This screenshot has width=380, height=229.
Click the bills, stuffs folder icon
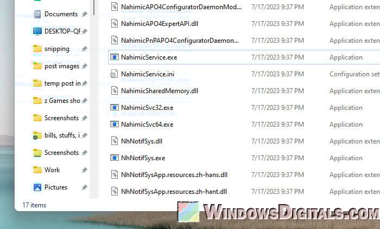pyautogui.click(x=37, y=135)
